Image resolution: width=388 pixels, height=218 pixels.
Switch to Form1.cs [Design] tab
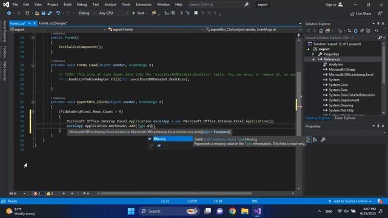point(53,23)
